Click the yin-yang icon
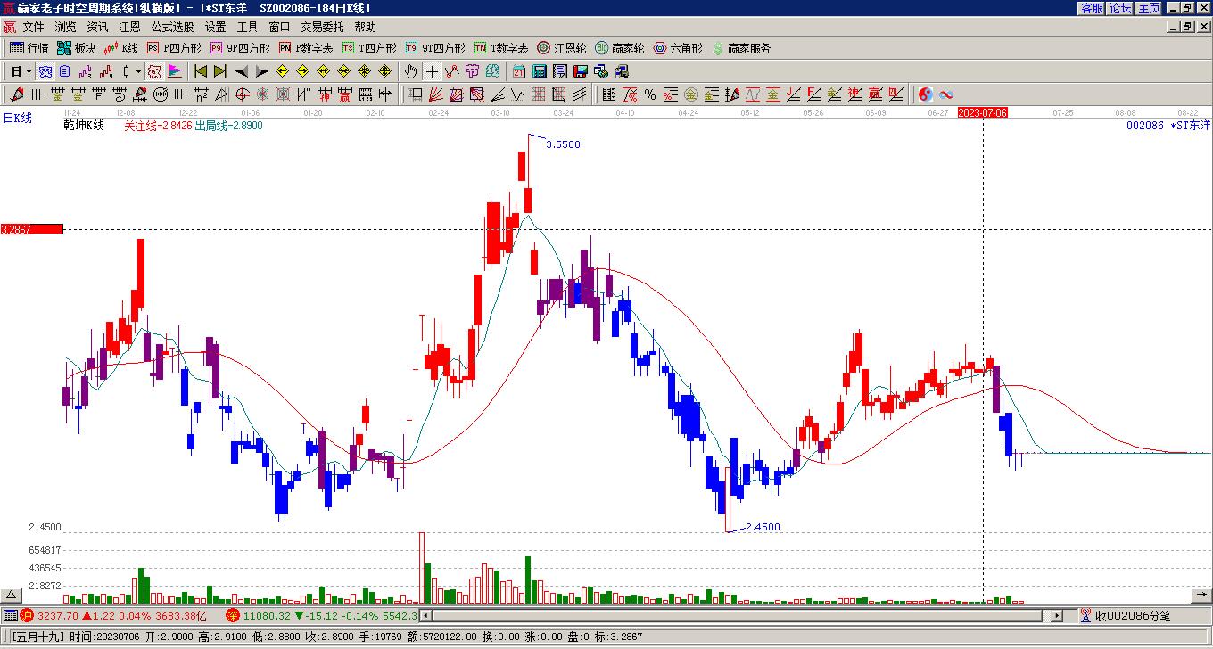Screen dimensions: 1213x649 [x=926, y=94]
